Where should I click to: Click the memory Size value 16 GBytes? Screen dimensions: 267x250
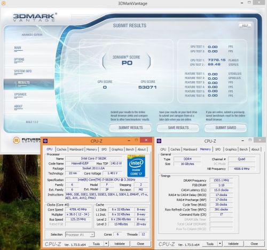pyautogui.click(x=187, y=164)
